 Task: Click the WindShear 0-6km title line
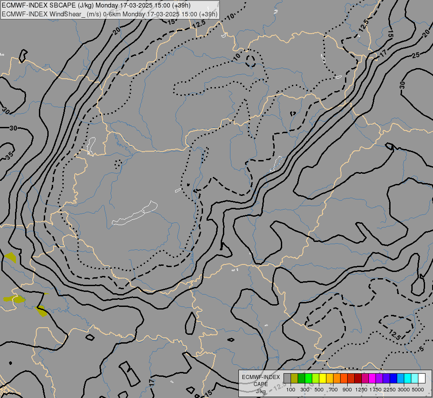click(x=110, y=14)
